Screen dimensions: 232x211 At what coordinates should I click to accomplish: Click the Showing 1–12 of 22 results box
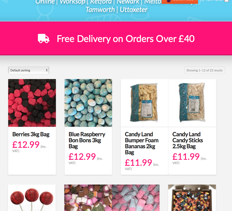[204, 70]
